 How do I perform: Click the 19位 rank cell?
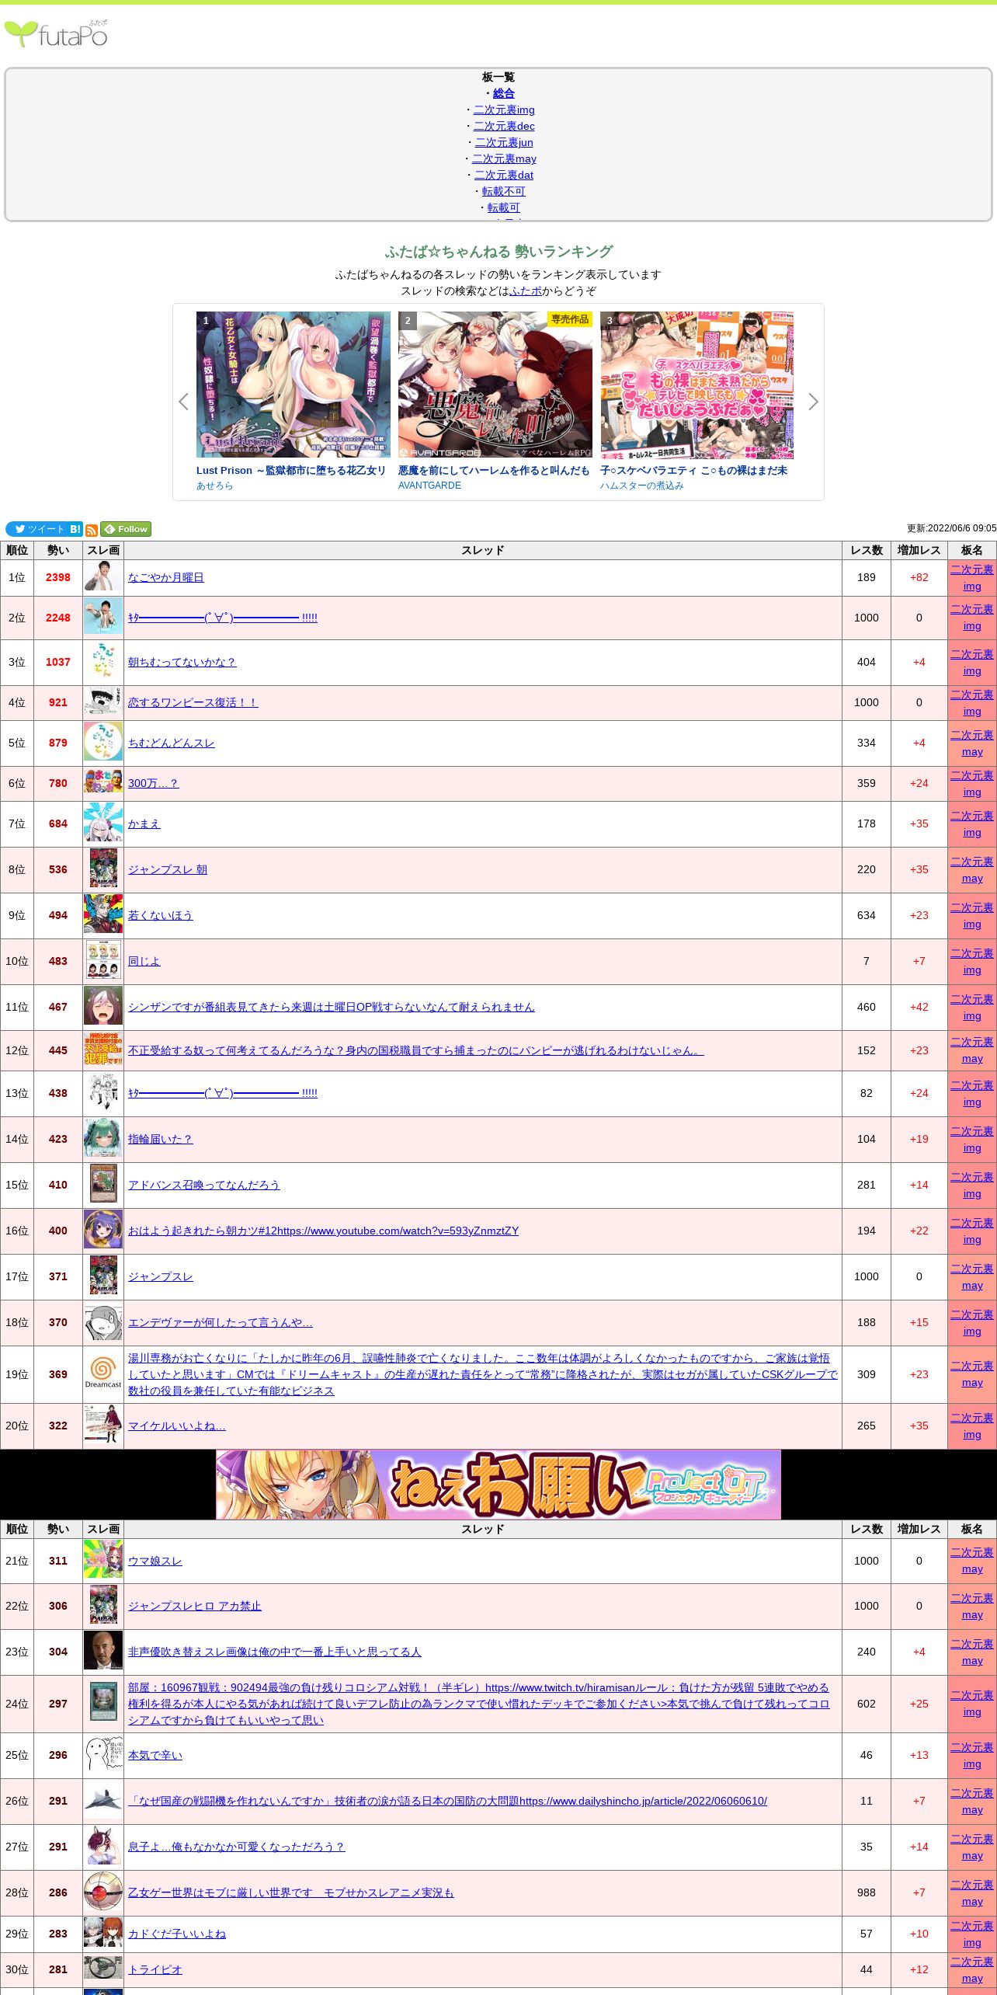pos(17,1374)
